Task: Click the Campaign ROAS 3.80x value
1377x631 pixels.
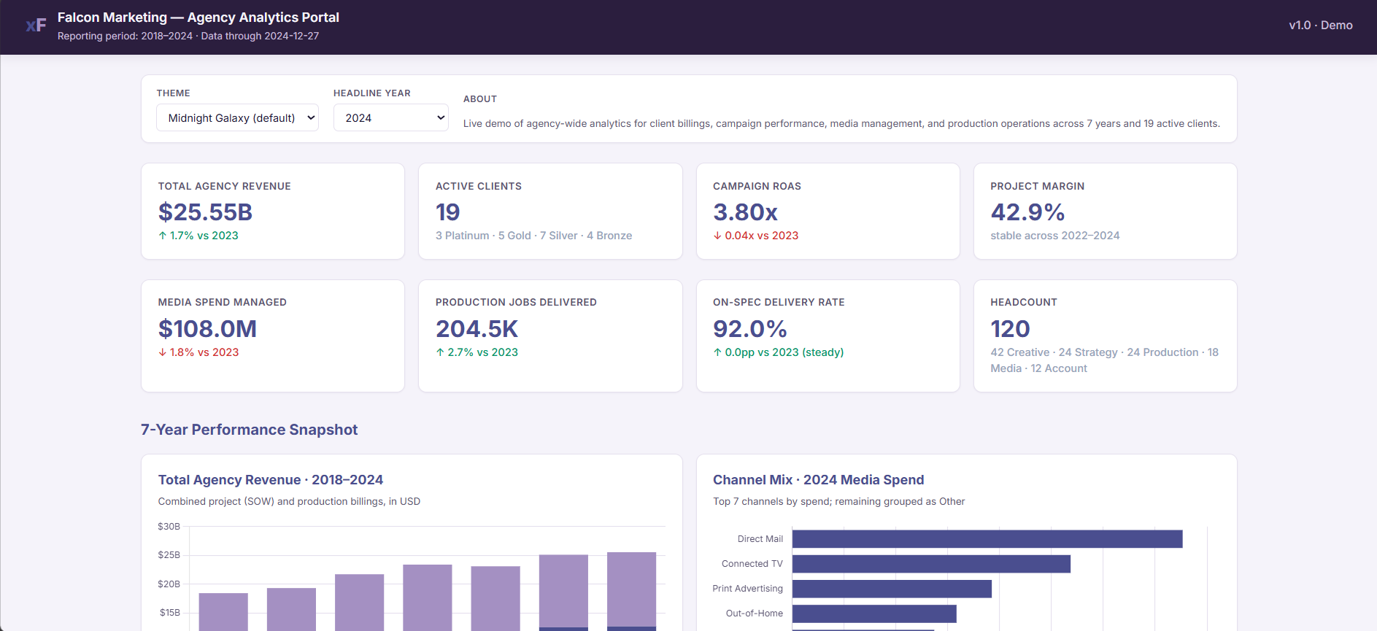Action: point(745,212)
